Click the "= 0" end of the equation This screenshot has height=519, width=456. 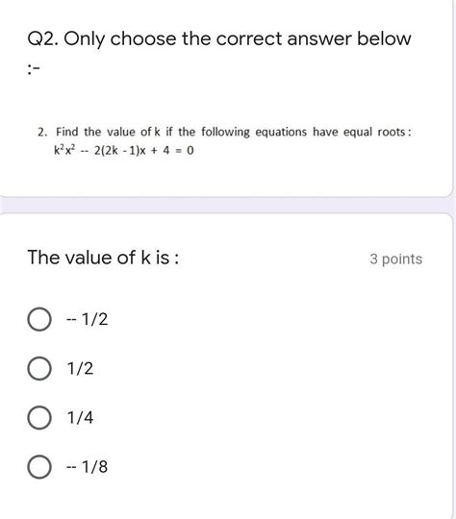187,151
